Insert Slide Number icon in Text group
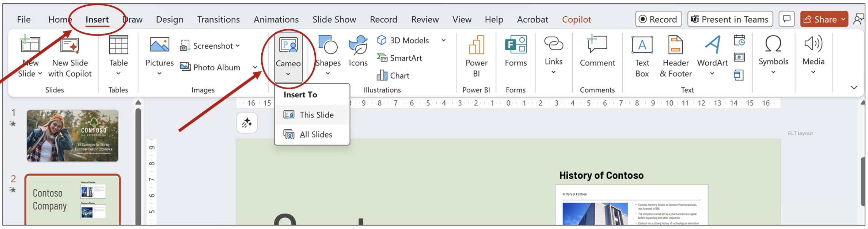 point(739,57)
